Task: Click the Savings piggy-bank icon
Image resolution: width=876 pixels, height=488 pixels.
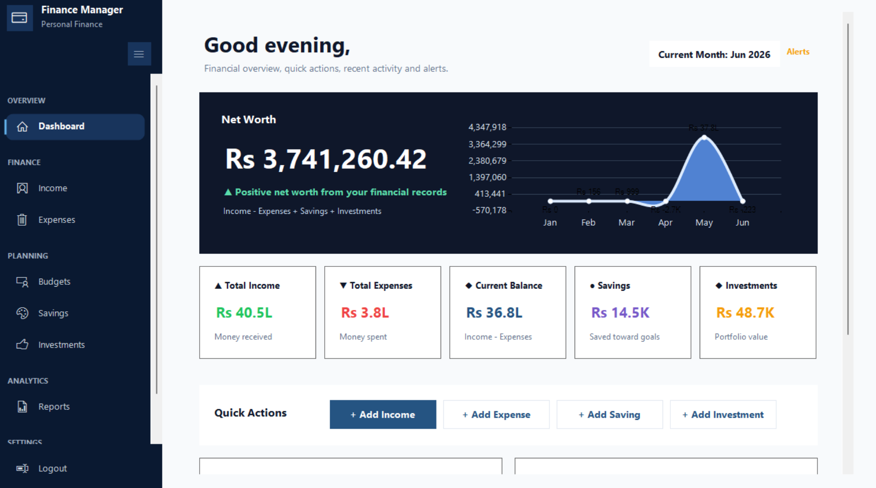Action: (22, 313)
